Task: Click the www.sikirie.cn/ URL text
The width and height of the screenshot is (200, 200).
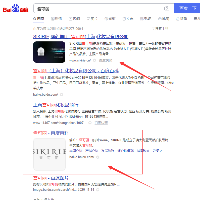Action: [x=80, y=60]
